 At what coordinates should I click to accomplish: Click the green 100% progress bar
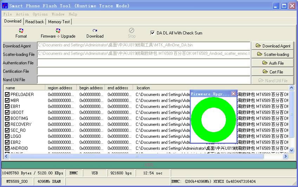click(149, 165)
